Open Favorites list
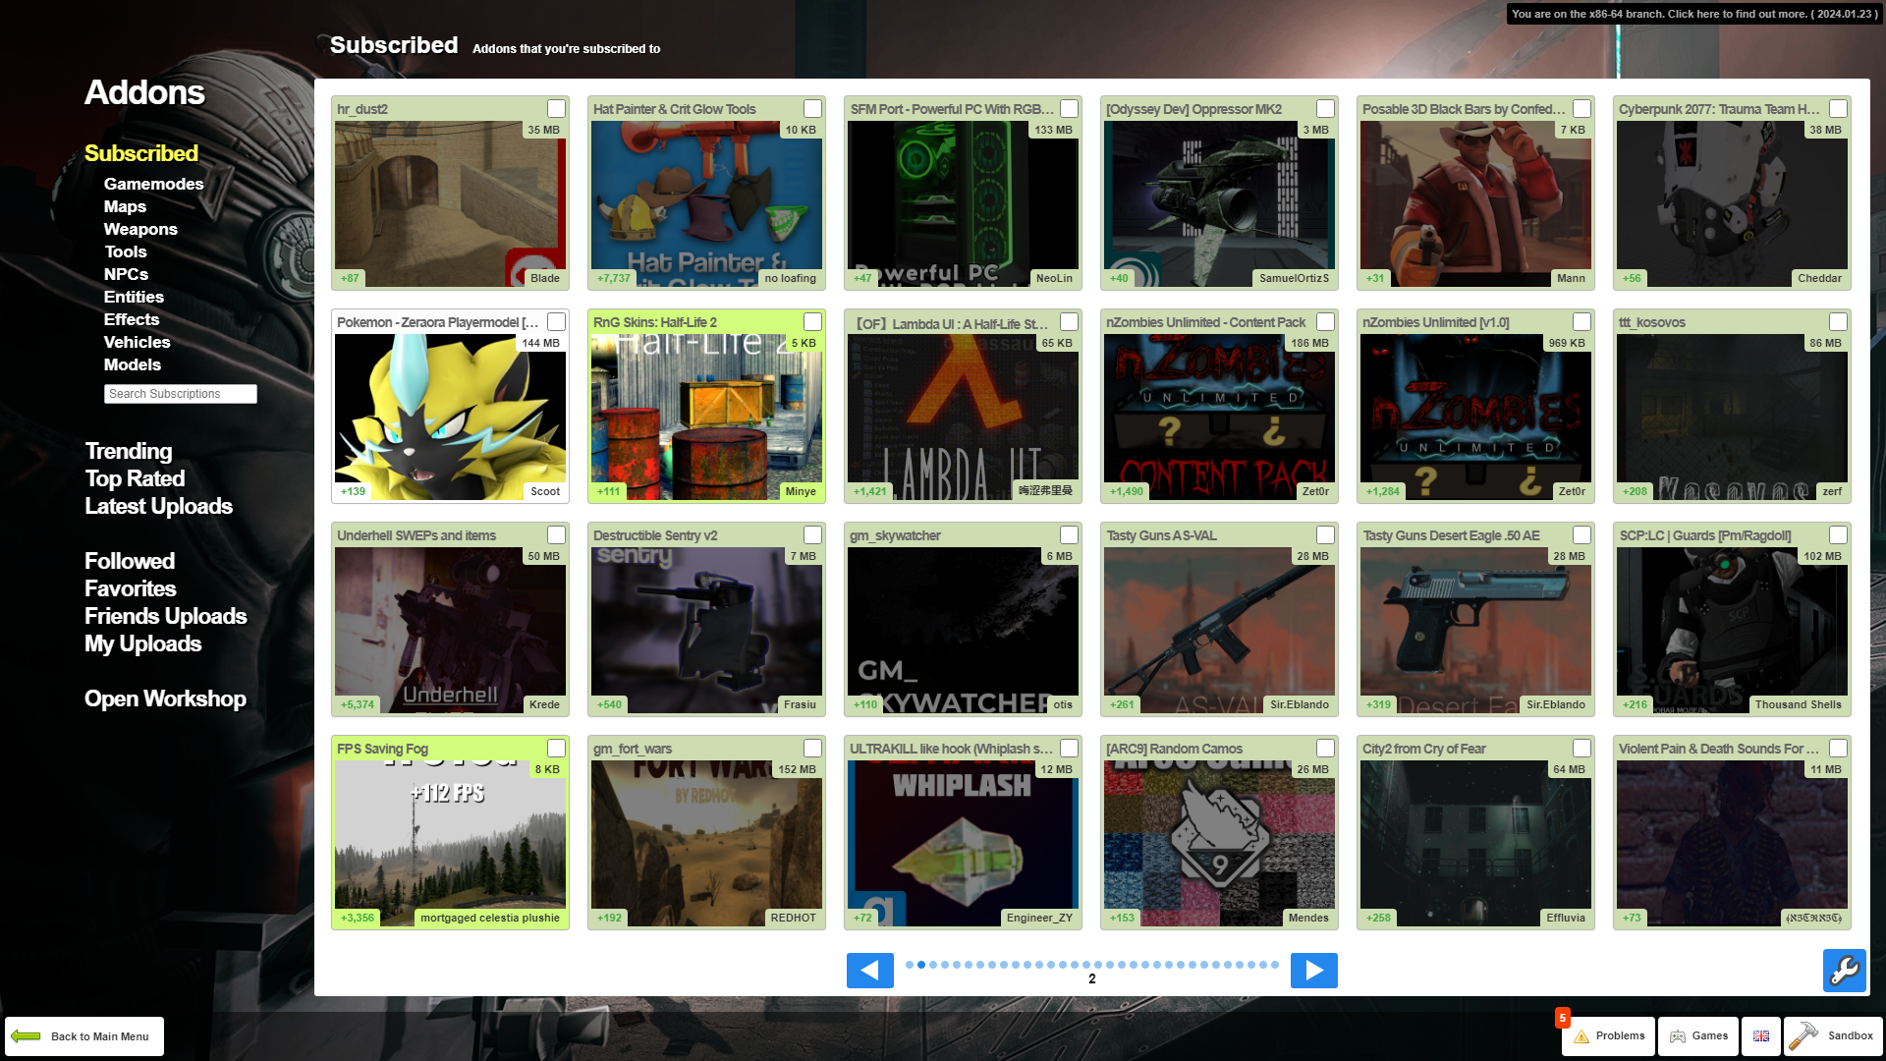 coord(131,588)
